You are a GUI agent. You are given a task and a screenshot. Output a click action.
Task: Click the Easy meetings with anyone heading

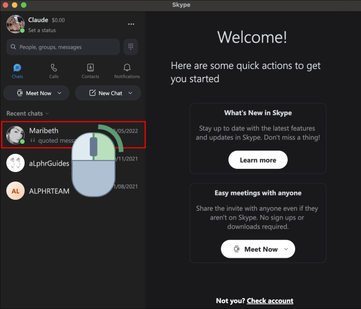point(258,193)
